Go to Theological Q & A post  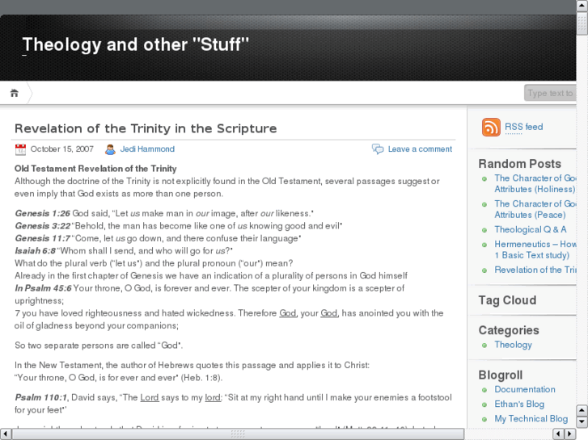[530, 229]
